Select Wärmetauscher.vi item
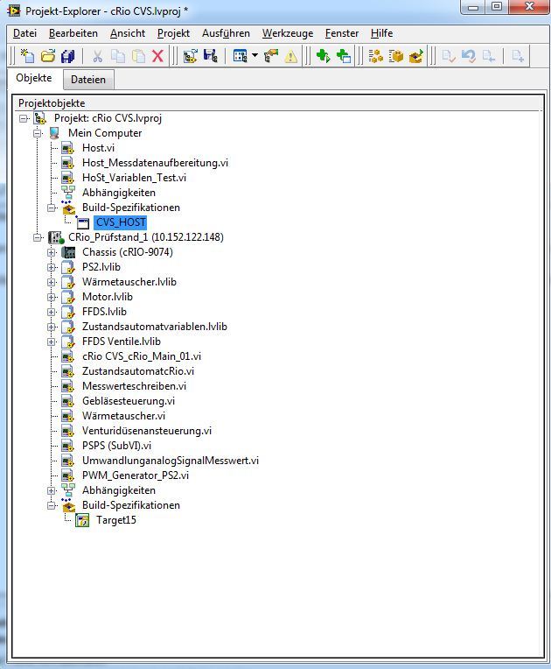551x669 pixels. pos(123,416)
